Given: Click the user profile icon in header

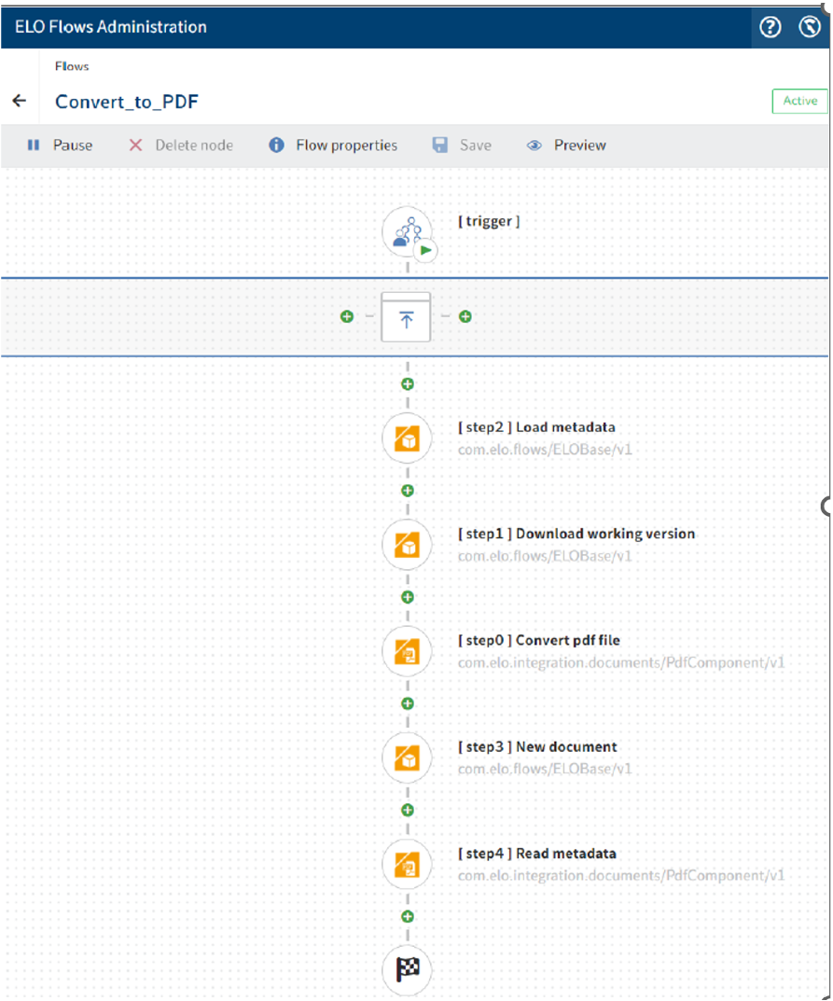Looking at the screenshot, I should click(x=810, y=27).
